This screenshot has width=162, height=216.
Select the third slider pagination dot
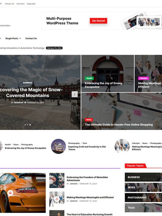point(30,125)
